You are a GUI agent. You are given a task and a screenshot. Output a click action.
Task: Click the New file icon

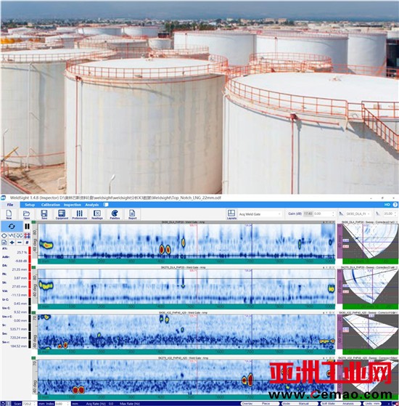(x=9, y=214)
